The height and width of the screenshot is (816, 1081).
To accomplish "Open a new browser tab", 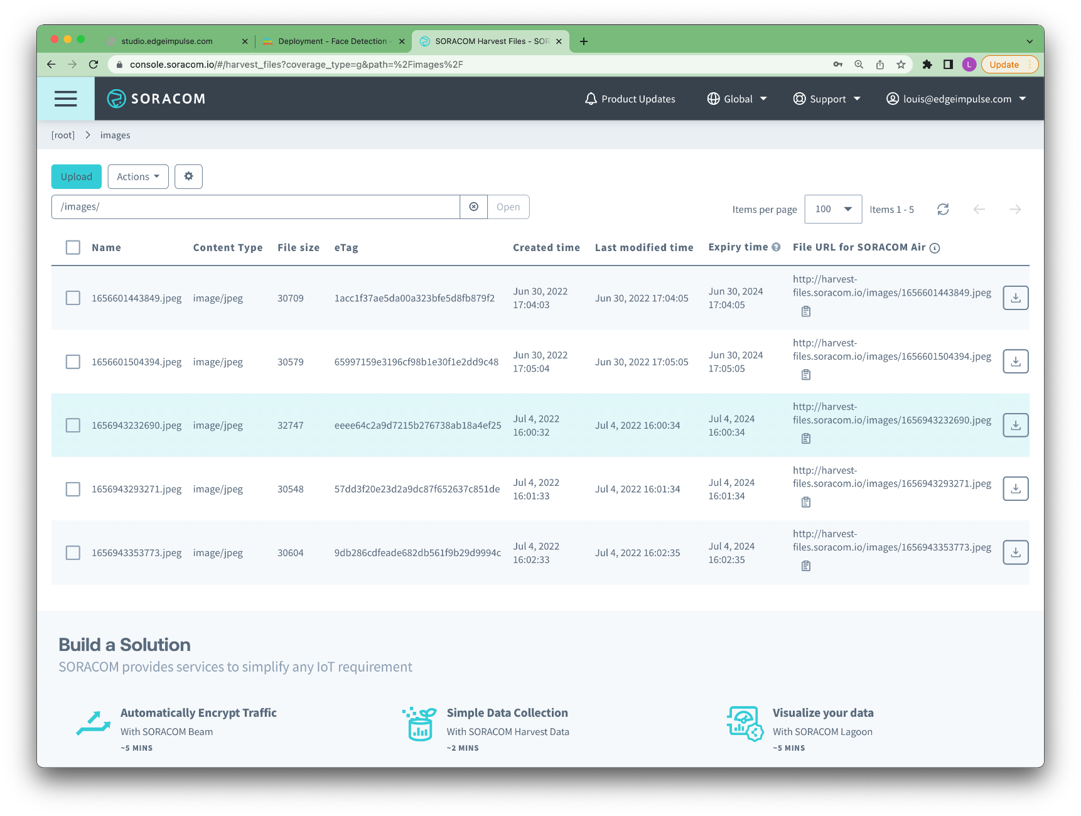I will click(584, 41).
